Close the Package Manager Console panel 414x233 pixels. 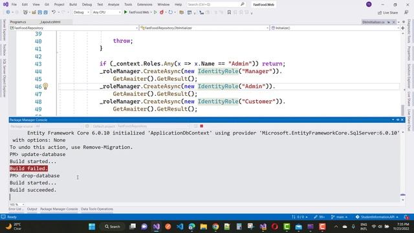click(x=402, y=120)
